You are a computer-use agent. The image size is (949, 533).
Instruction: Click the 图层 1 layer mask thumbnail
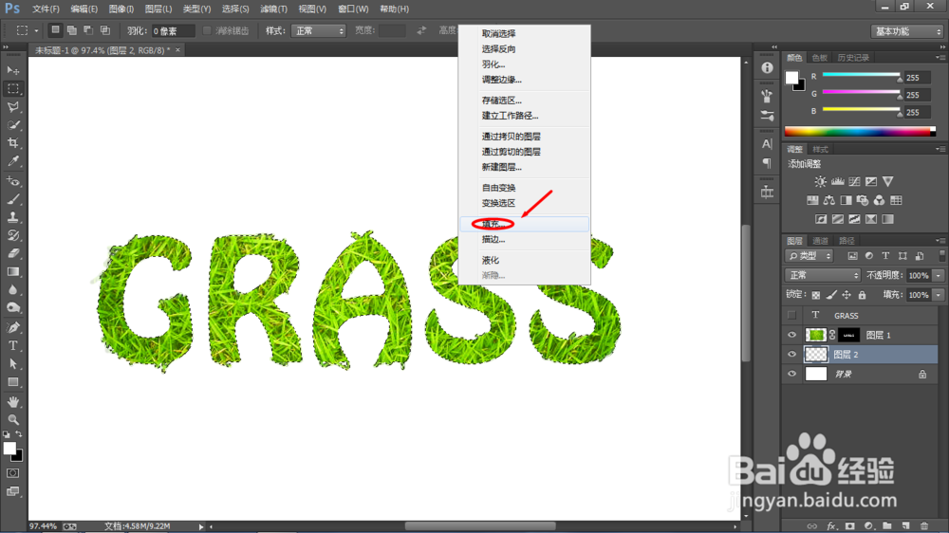[848, 335]
